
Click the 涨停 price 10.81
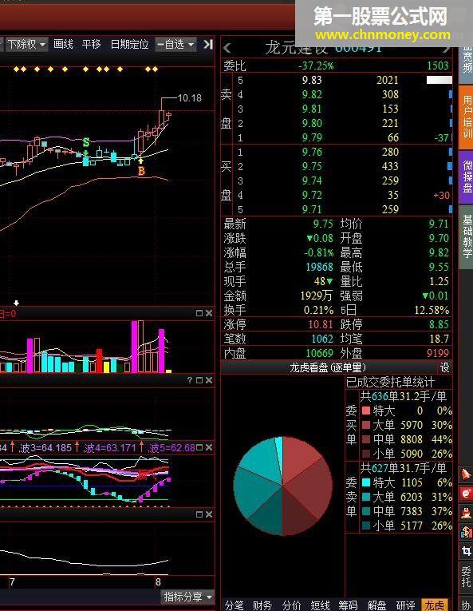pyautogui.click(x=321, y=324)
